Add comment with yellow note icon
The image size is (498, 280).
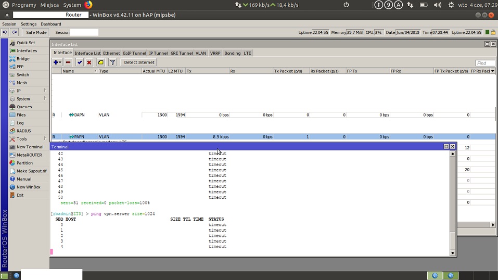click(100, 62)
